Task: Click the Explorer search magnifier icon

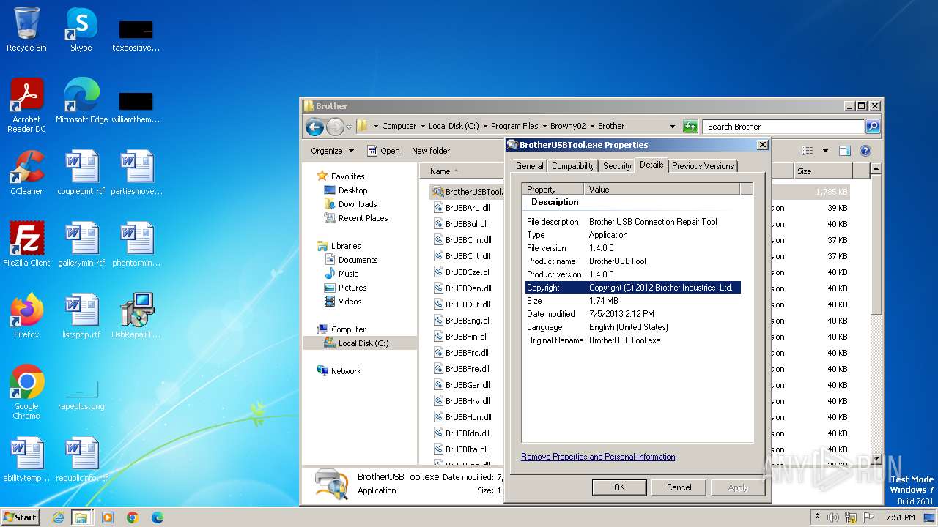Action: [872, 127]
